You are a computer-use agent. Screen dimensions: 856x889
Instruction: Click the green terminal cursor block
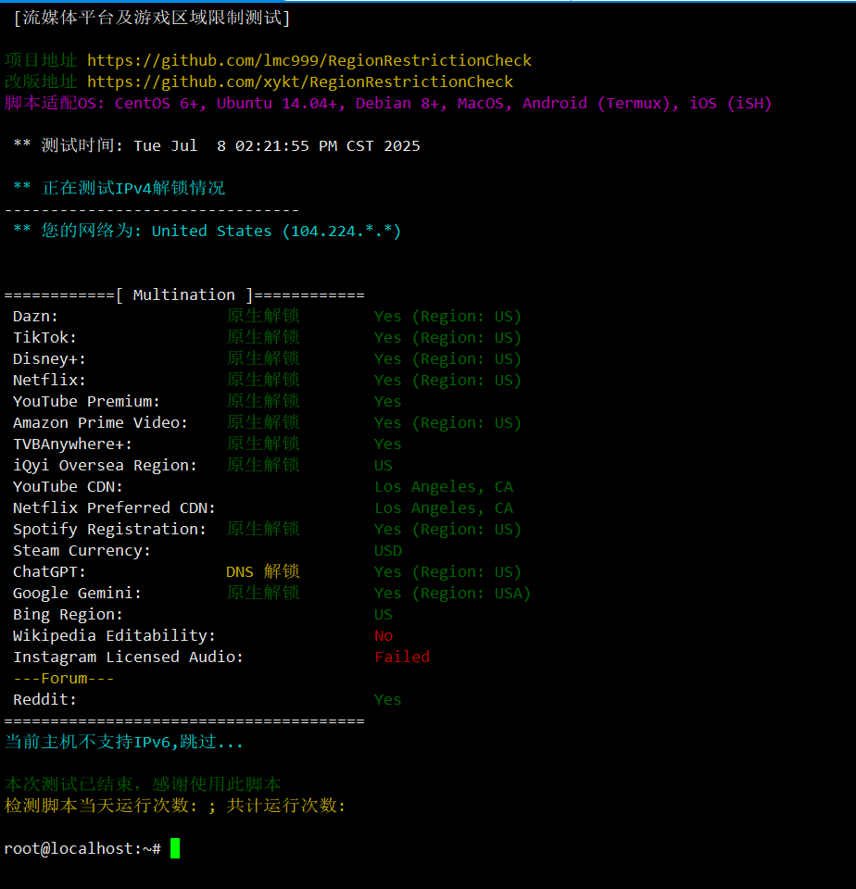tap(175, 849)
